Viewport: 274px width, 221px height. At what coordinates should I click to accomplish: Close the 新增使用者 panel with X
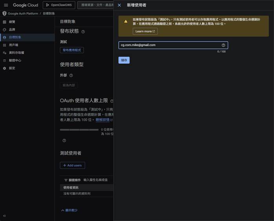pyautogui.click(x=119, y=5)
